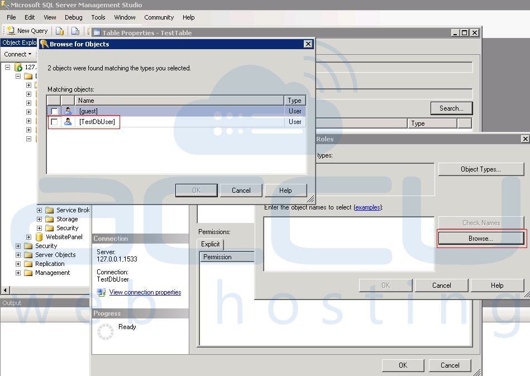
Task: Click the Object Types... button
Action: click(481, 169)
